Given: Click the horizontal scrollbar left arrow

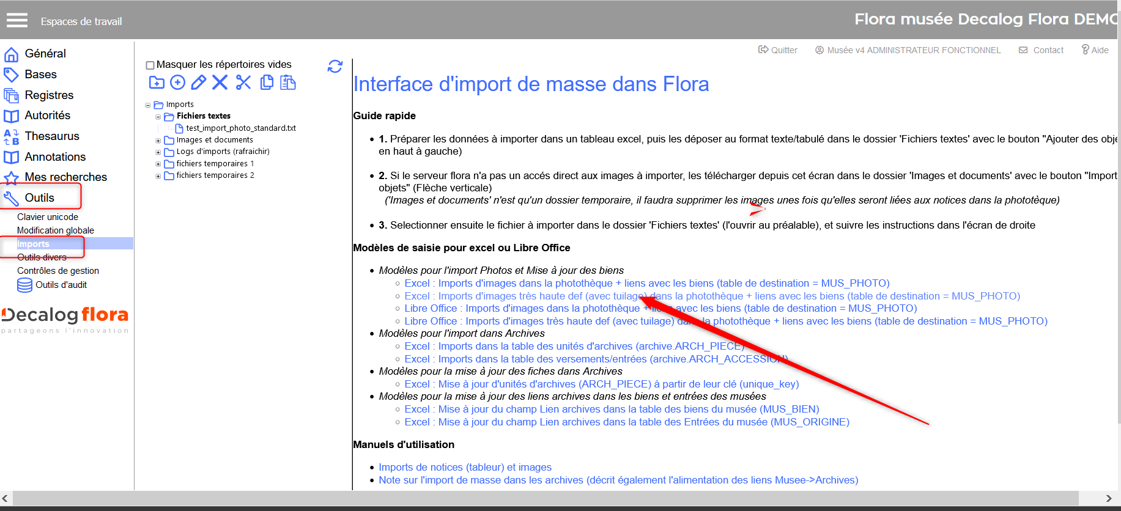Looking at the screenshot, I should (x=6, y=499).
